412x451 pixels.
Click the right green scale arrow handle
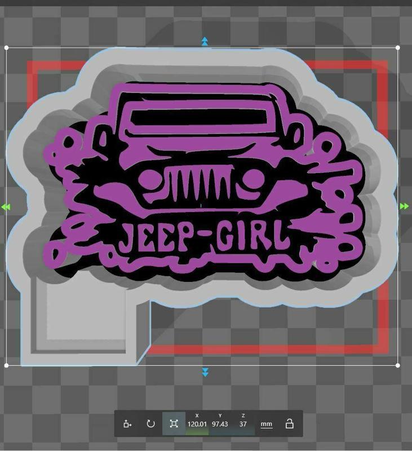pyautogui.click(x=404, y=206)
